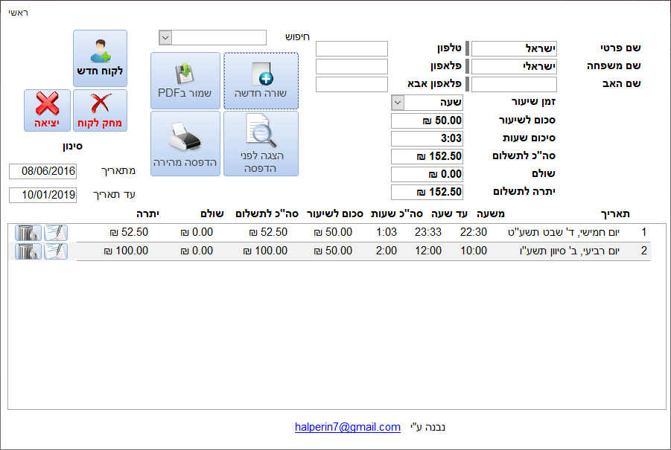Click the טלפון input field
The width and height of the screenshot is (671, 450).
352,48
